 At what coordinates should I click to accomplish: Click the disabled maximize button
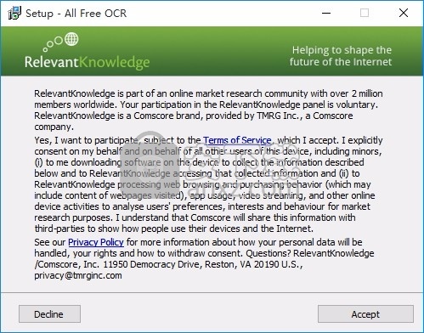click(365, 13)
